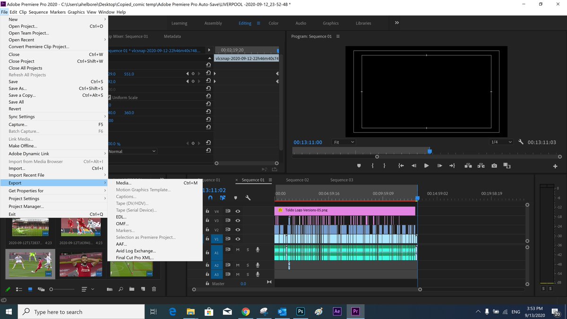Open the timeline wrench display settings
Screen dimensions: 567x319
point(248,198)
